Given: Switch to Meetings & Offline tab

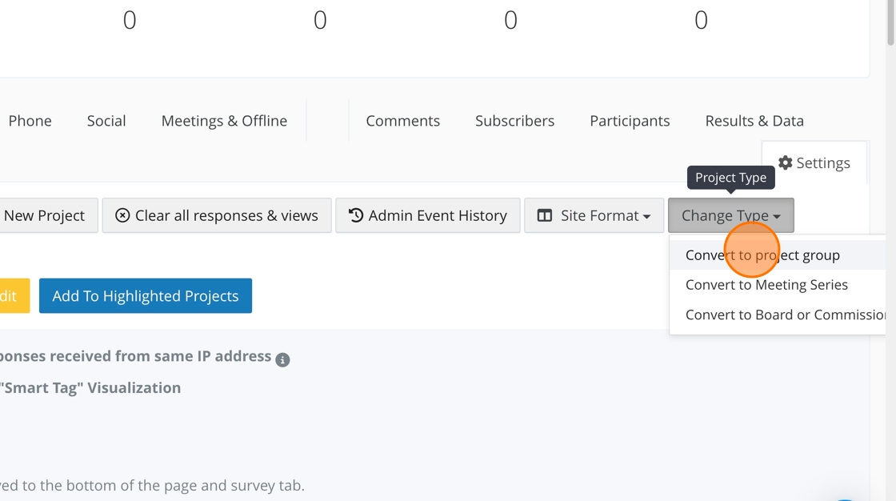Looking at the screenshot, I should coord(224,121).
